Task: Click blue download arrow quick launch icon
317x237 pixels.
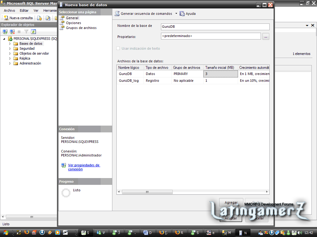Action: point(42,233)
